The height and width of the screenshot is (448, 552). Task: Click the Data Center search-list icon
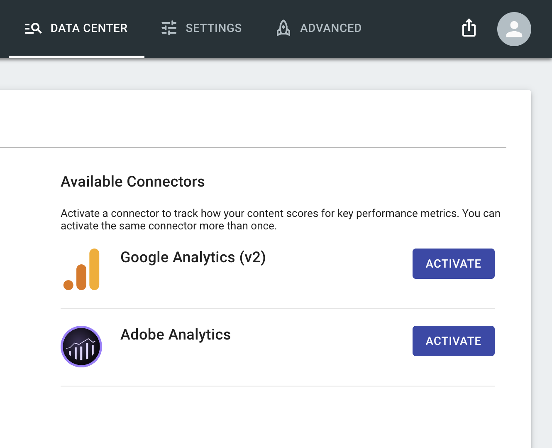33,28
